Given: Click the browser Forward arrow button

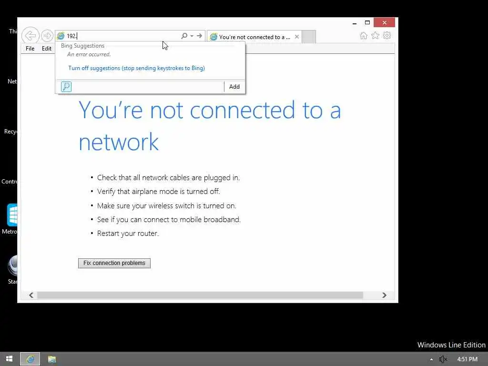Looking at the screenshot, I should 47,36.
